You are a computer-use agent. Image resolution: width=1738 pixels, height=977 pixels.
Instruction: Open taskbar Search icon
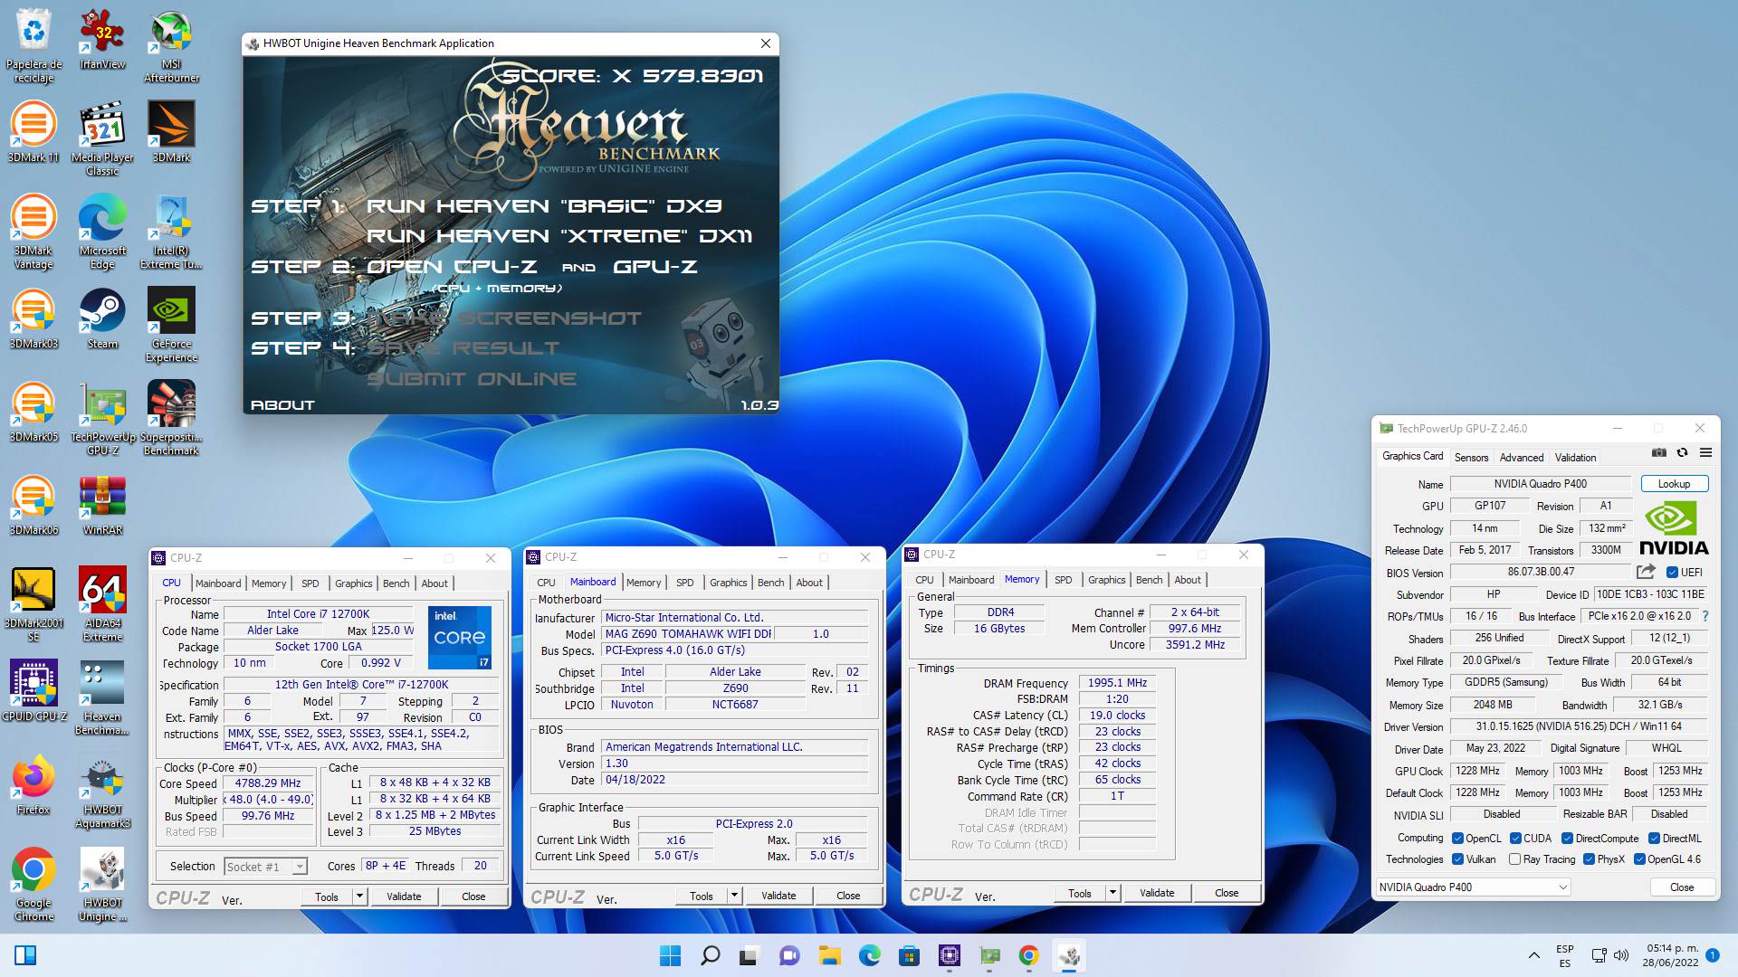(711, 955)
